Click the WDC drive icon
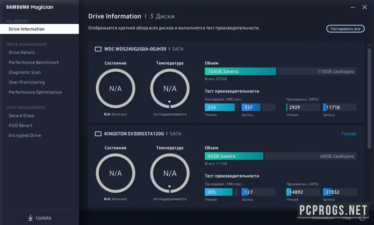The width and height of the screenshot is (374, 225). pyautogui.click(x=98, y=49)
